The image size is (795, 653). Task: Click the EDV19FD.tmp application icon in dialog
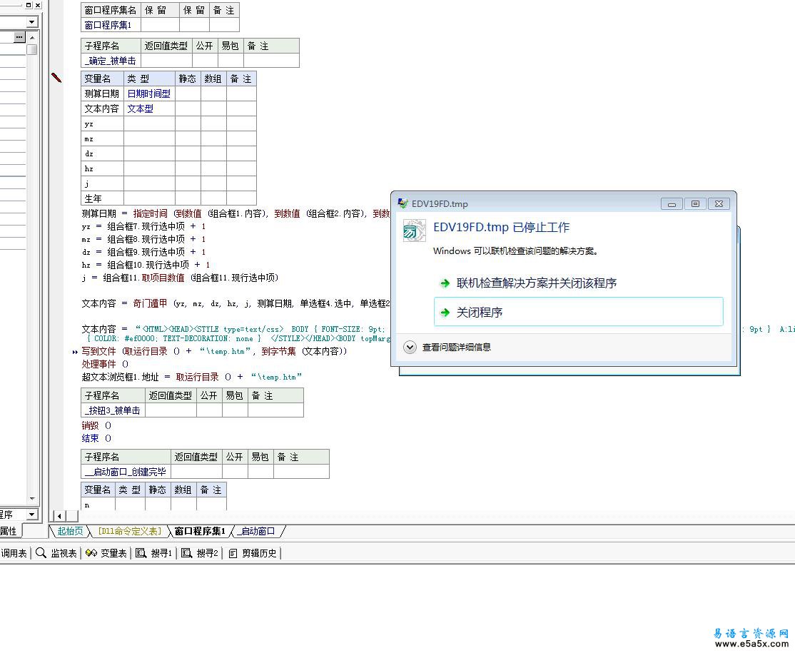[414, 231]
